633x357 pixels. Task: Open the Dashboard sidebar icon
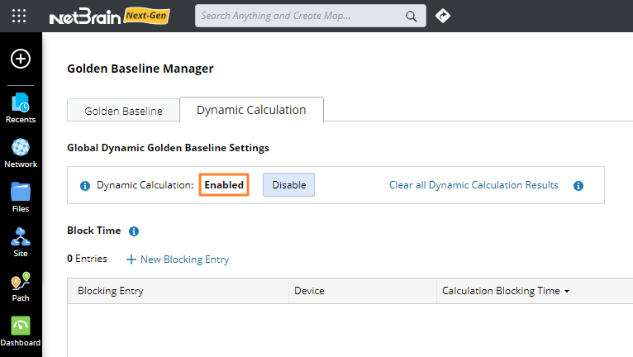click(x=21, y=331)
